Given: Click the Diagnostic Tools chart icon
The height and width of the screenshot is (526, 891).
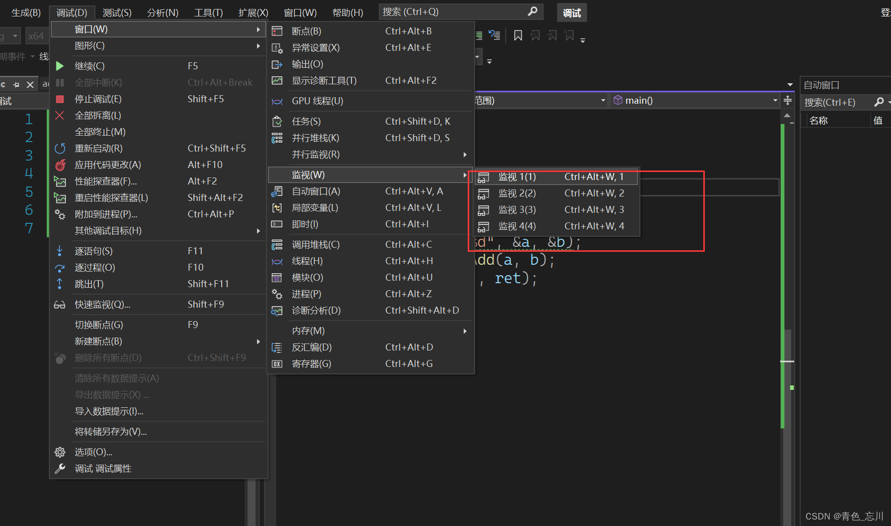Looking at the screenshot, I should point(277,80).
